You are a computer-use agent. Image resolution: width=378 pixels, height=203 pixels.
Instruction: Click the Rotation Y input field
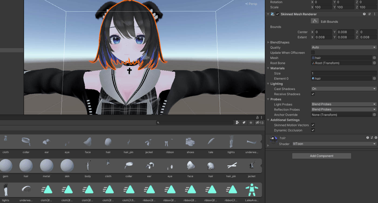(x=346, y=2)
